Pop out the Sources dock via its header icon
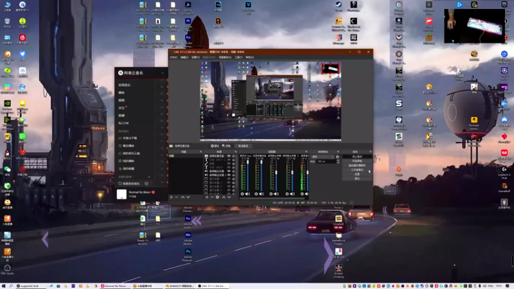The image size is (514, 289). pos(236,152)
